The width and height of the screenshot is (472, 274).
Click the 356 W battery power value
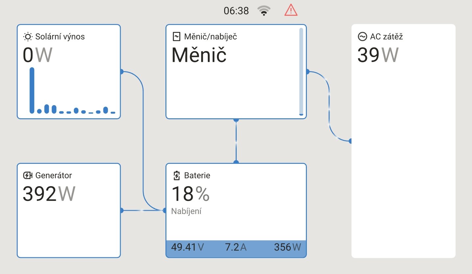tap(287, 247)
